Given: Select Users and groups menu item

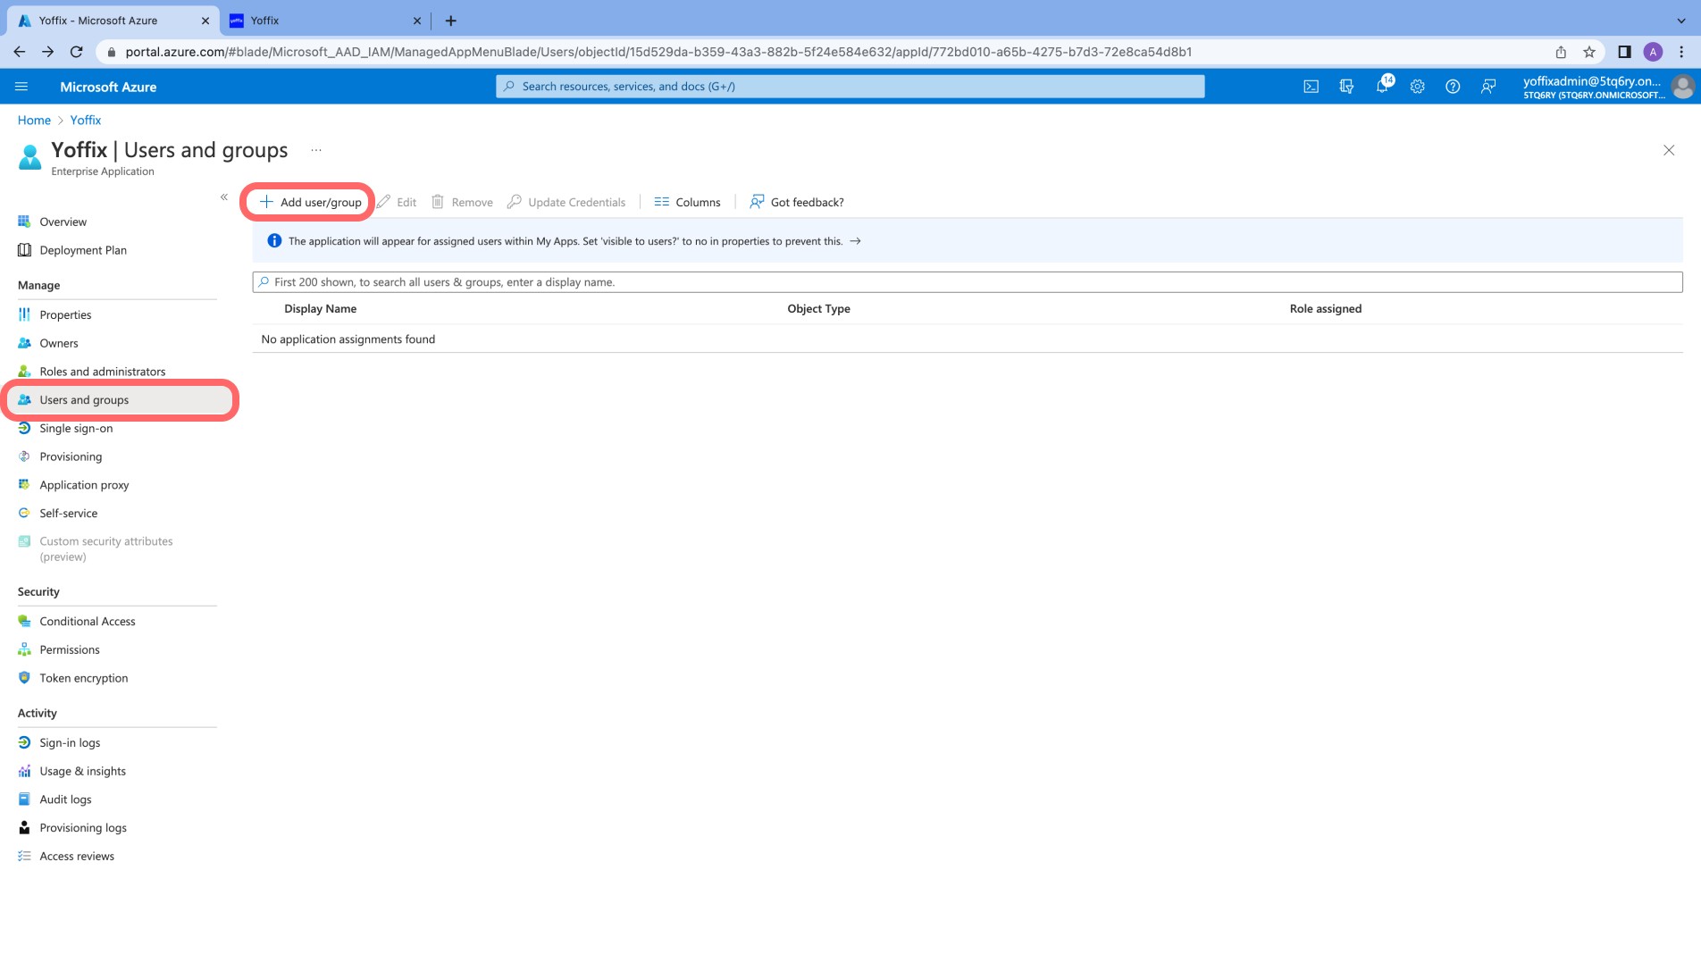Looking at the screenshot, I should click(x=120, y=400).
